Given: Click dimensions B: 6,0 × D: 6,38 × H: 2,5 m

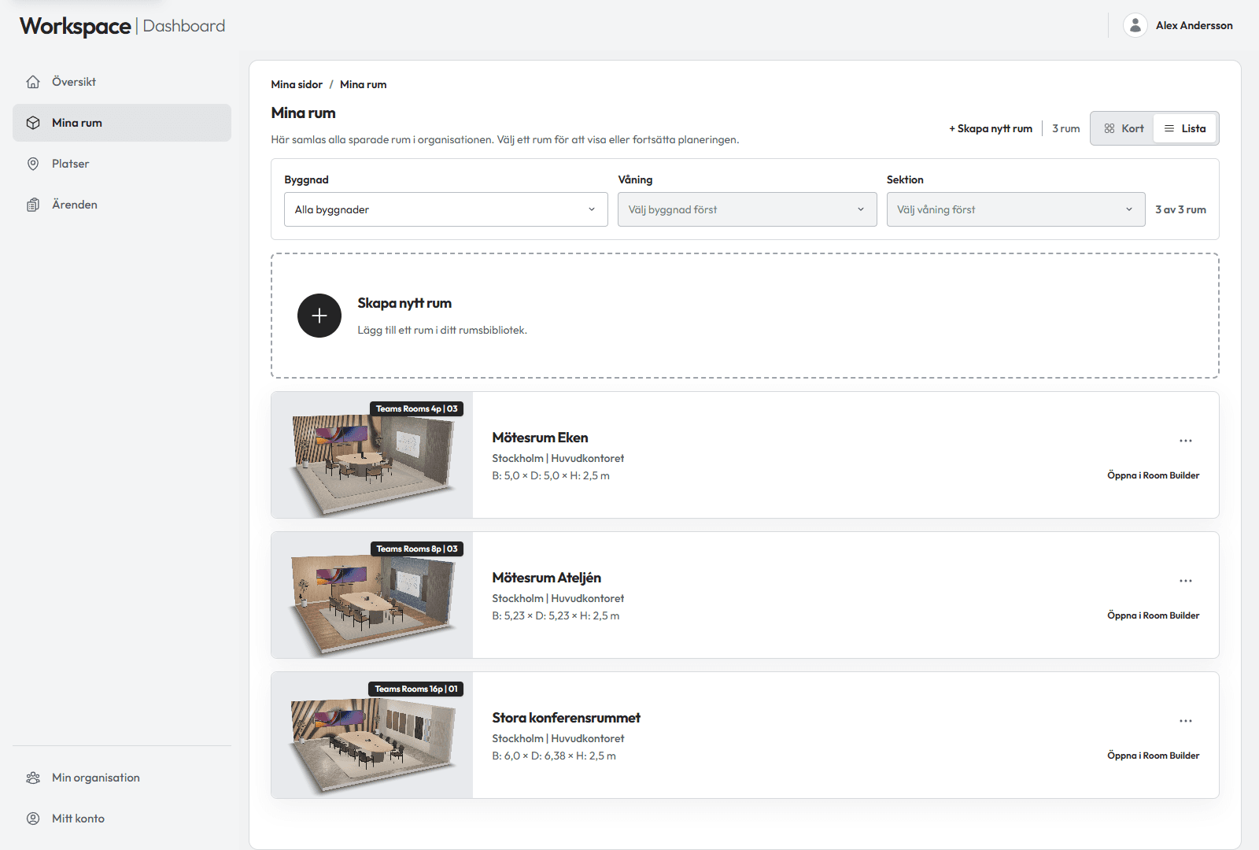Looking at the screenshot, I should point(554,756).
